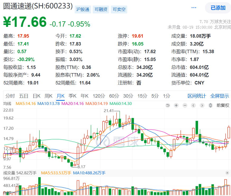Click the 52周最低 value 11.64
This screenshot has height=196, width=231.
coord(85,83)
